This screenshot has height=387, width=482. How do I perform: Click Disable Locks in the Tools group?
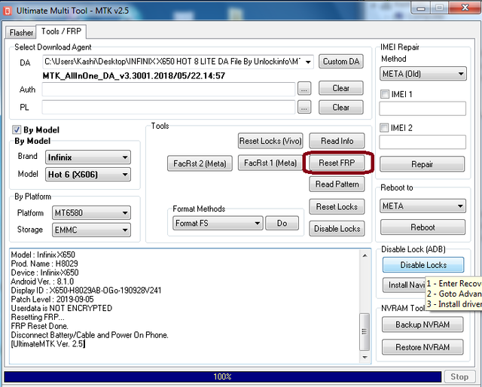[337, 229]
